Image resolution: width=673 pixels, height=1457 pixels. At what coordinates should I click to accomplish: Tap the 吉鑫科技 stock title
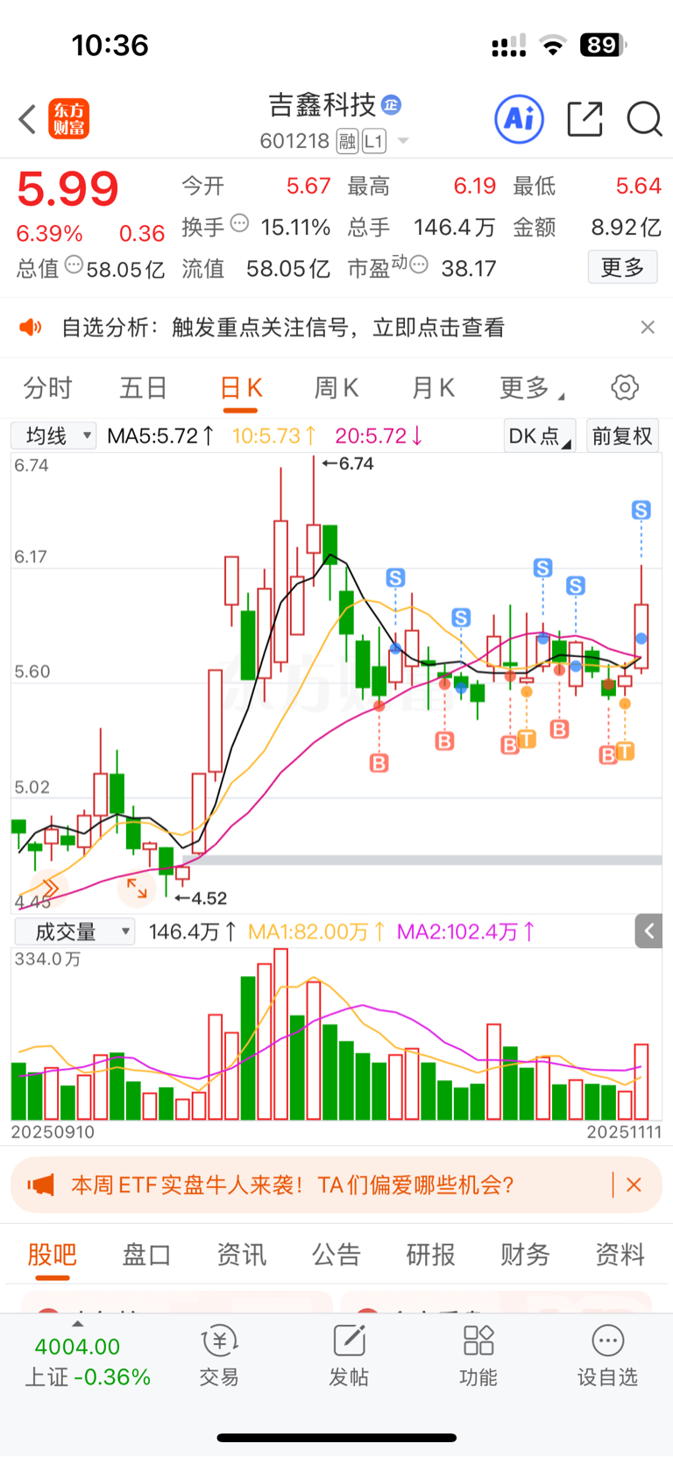coord(322,105)
